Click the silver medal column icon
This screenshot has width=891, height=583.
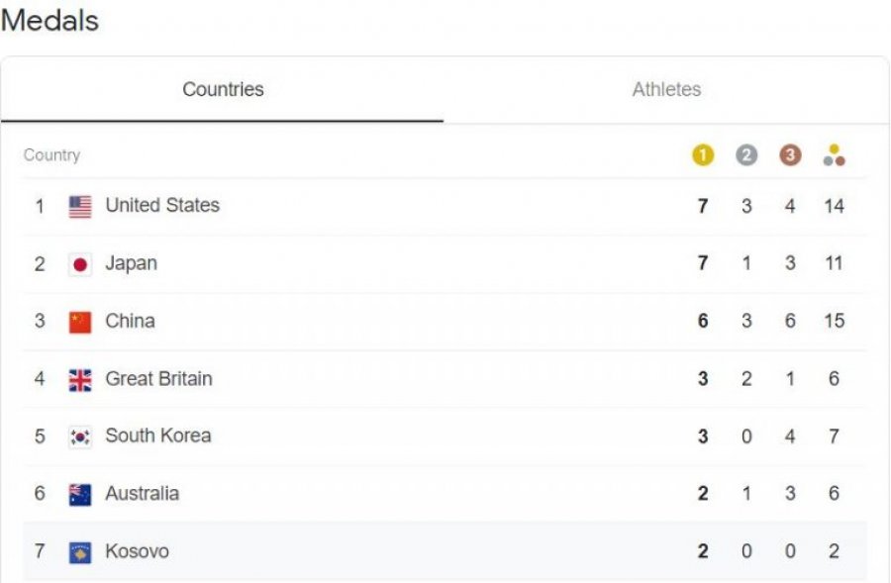coord(746,155)
